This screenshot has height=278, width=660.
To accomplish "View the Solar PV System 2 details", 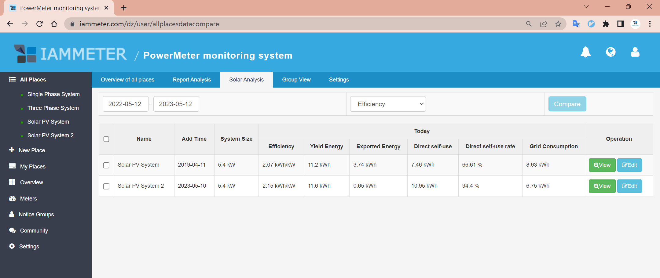I will coord(602,186).
